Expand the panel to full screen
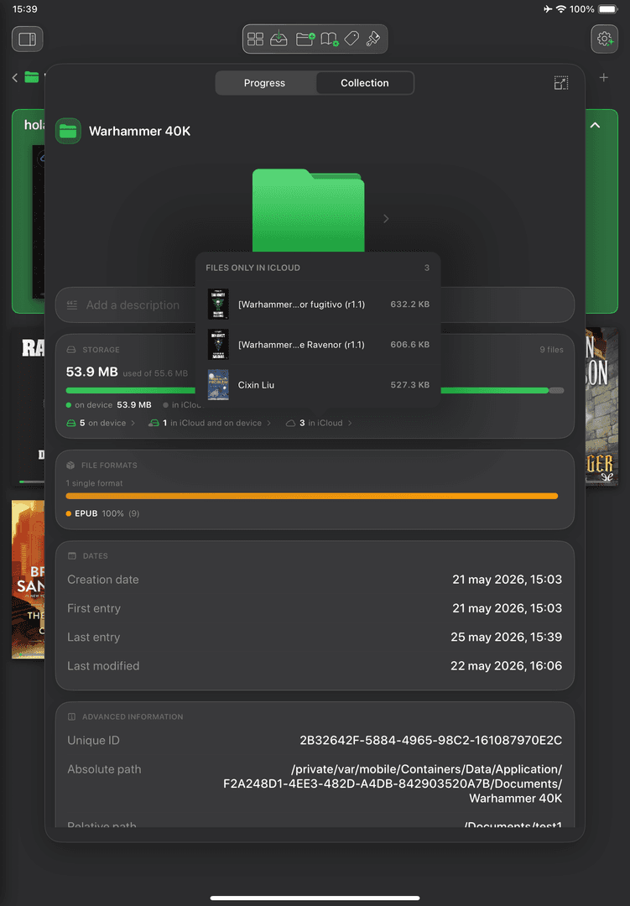 (560, 83)
